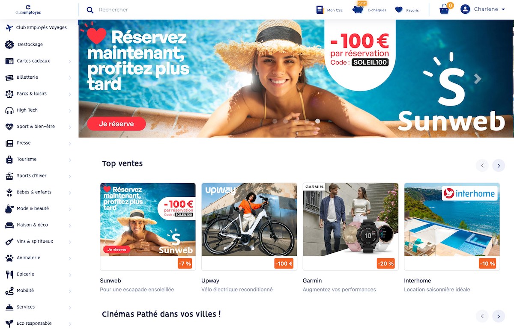Show next Top ventes items arrow
The image size is (514, 332).
(x=498, y=165)
